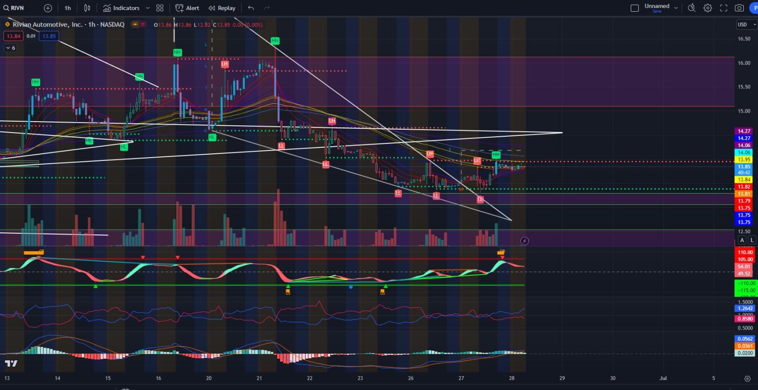Open the time axis settings gear icon

[747, 379]
